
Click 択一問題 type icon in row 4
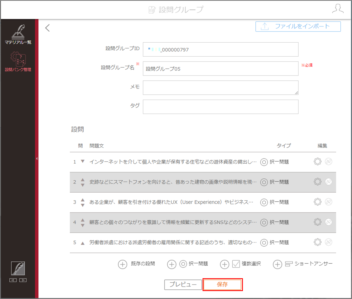click(264, 223)
